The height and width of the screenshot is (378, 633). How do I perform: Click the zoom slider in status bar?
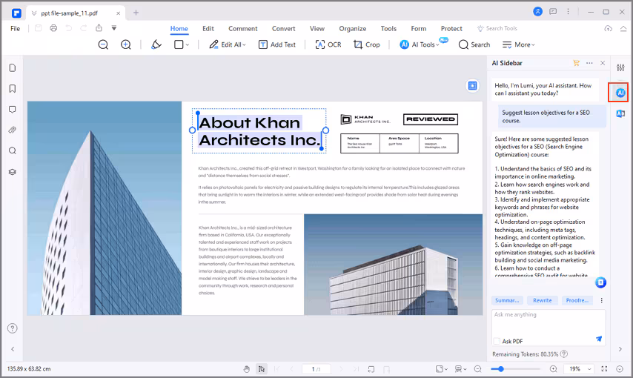(x=502, y=368)
